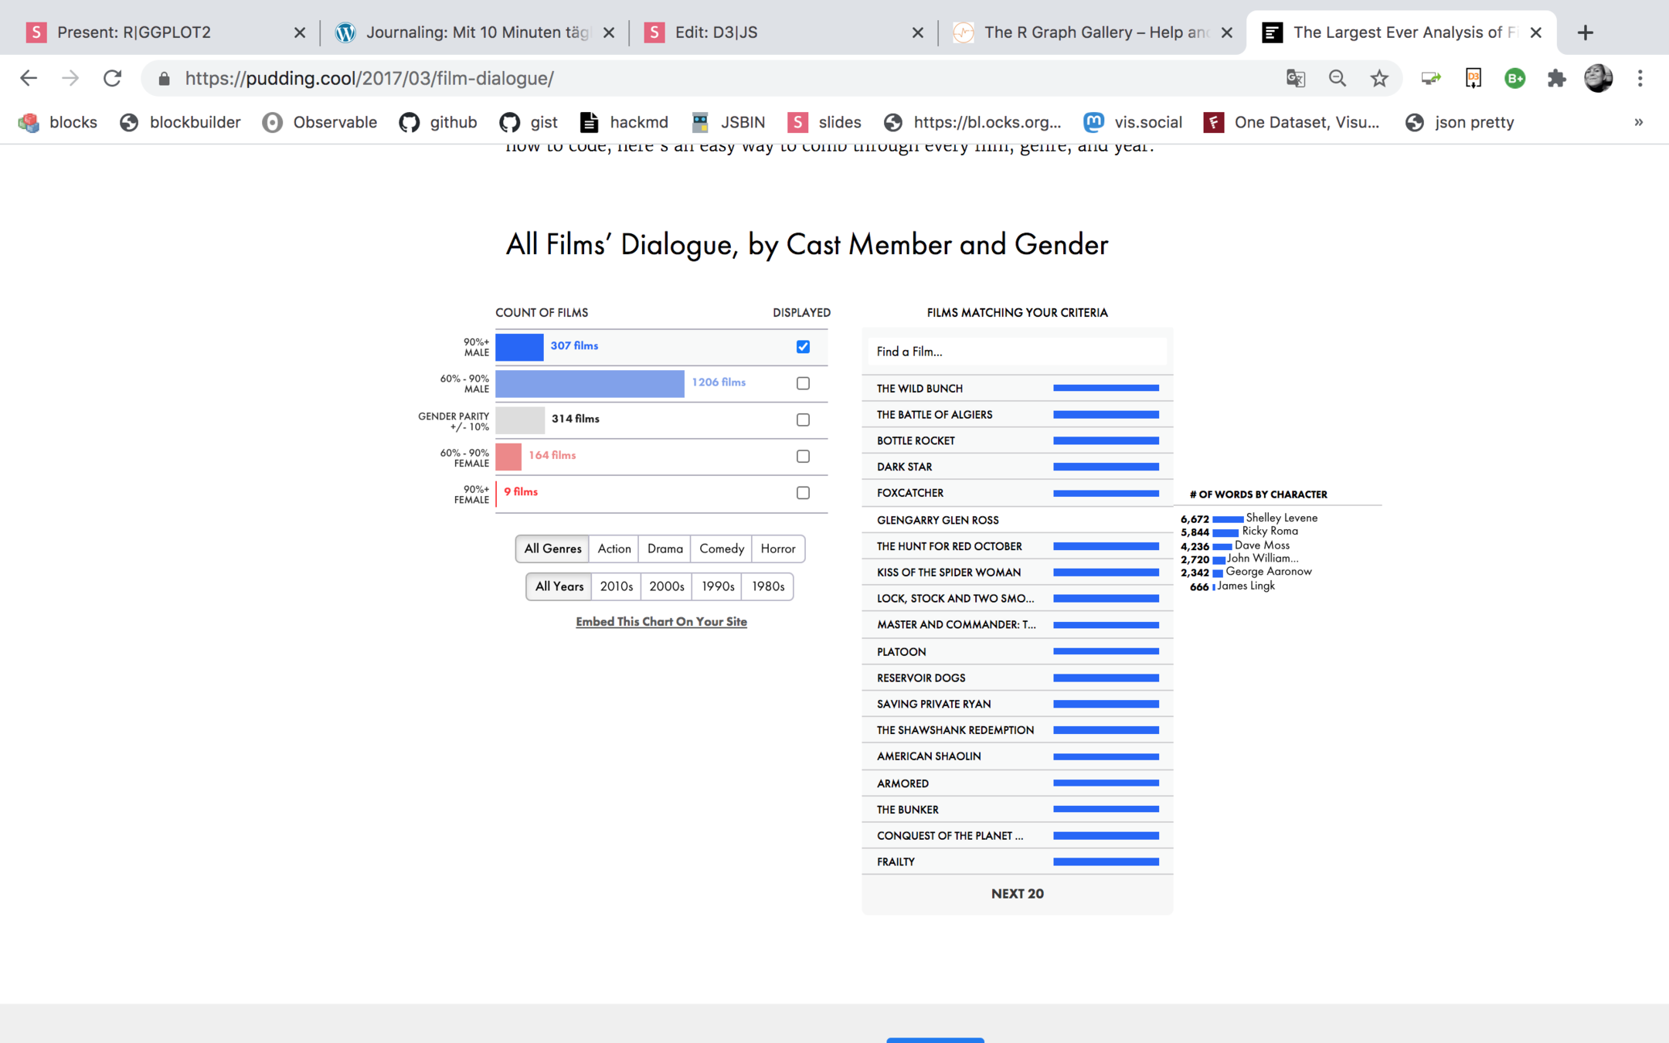Check the gender parity films checkbox
The width and height of the screenshot is (1669, 1043).
click(x=803, y=420)
